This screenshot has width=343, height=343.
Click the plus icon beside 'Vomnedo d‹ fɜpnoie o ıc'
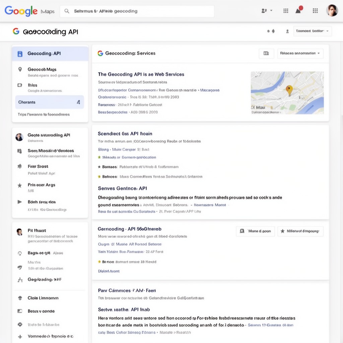pos(20,337)
